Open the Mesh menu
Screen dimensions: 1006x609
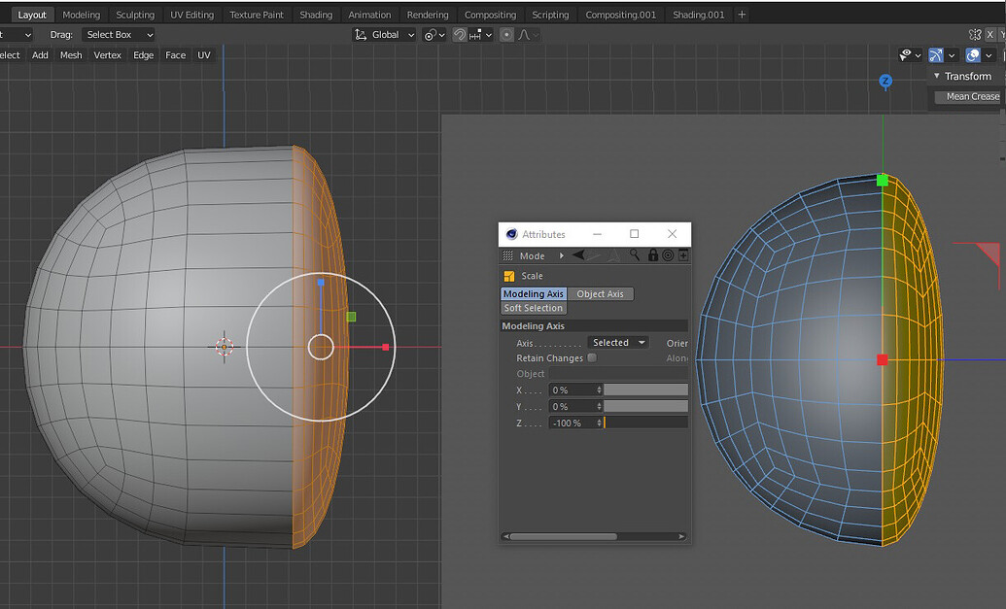tap(71, 55)
